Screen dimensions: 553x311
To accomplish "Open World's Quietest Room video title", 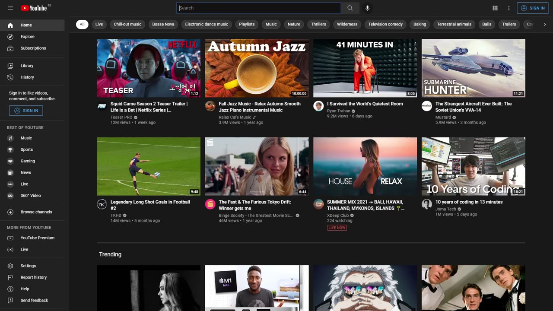I will click(365, 104).
